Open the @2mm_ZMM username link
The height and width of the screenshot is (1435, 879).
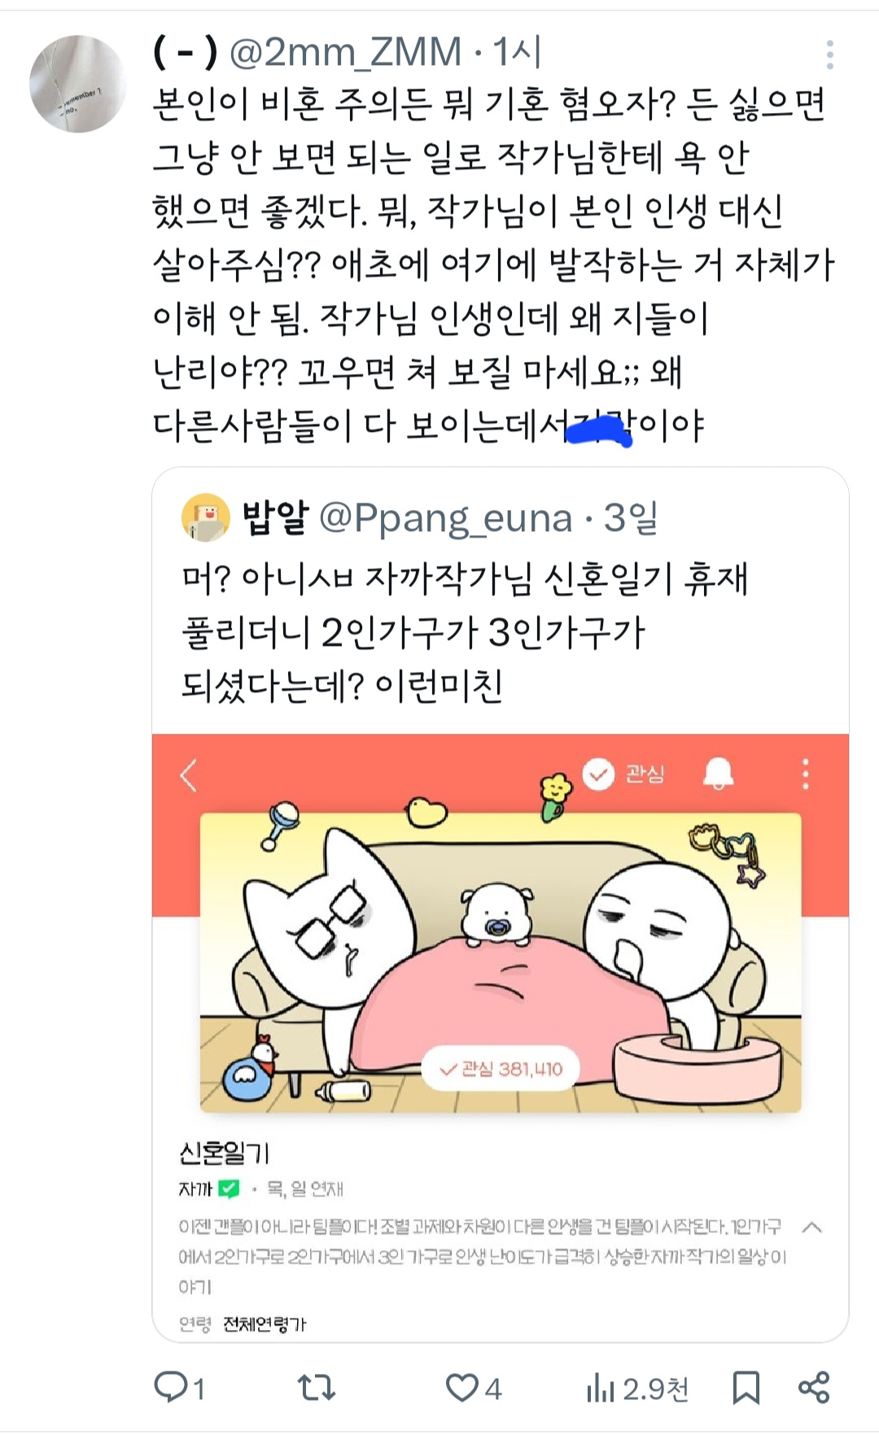345,53
